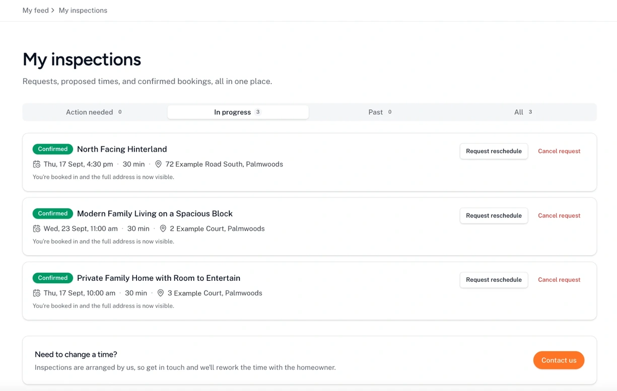
Task: Click My inspections breadcrumb item
Action: click(83, 10)
